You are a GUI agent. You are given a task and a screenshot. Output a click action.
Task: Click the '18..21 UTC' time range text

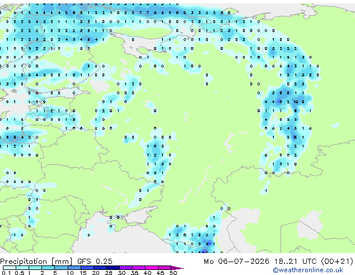[x=296, y=261]
